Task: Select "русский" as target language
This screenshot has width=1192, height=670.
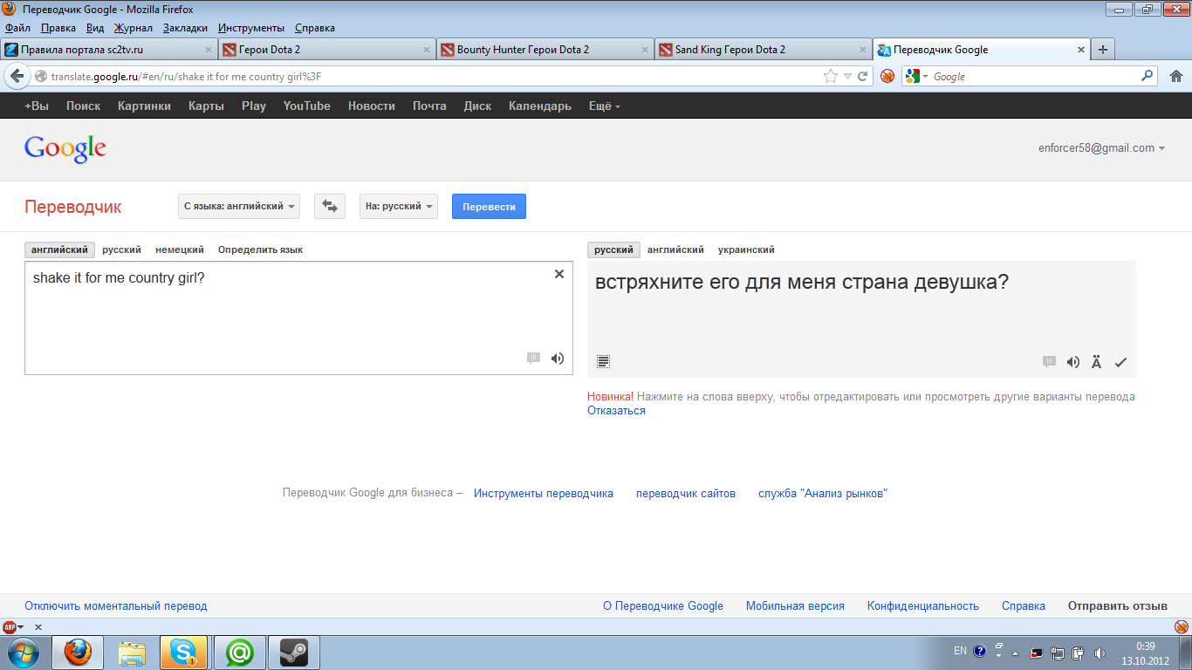Action: pos(613,250)
